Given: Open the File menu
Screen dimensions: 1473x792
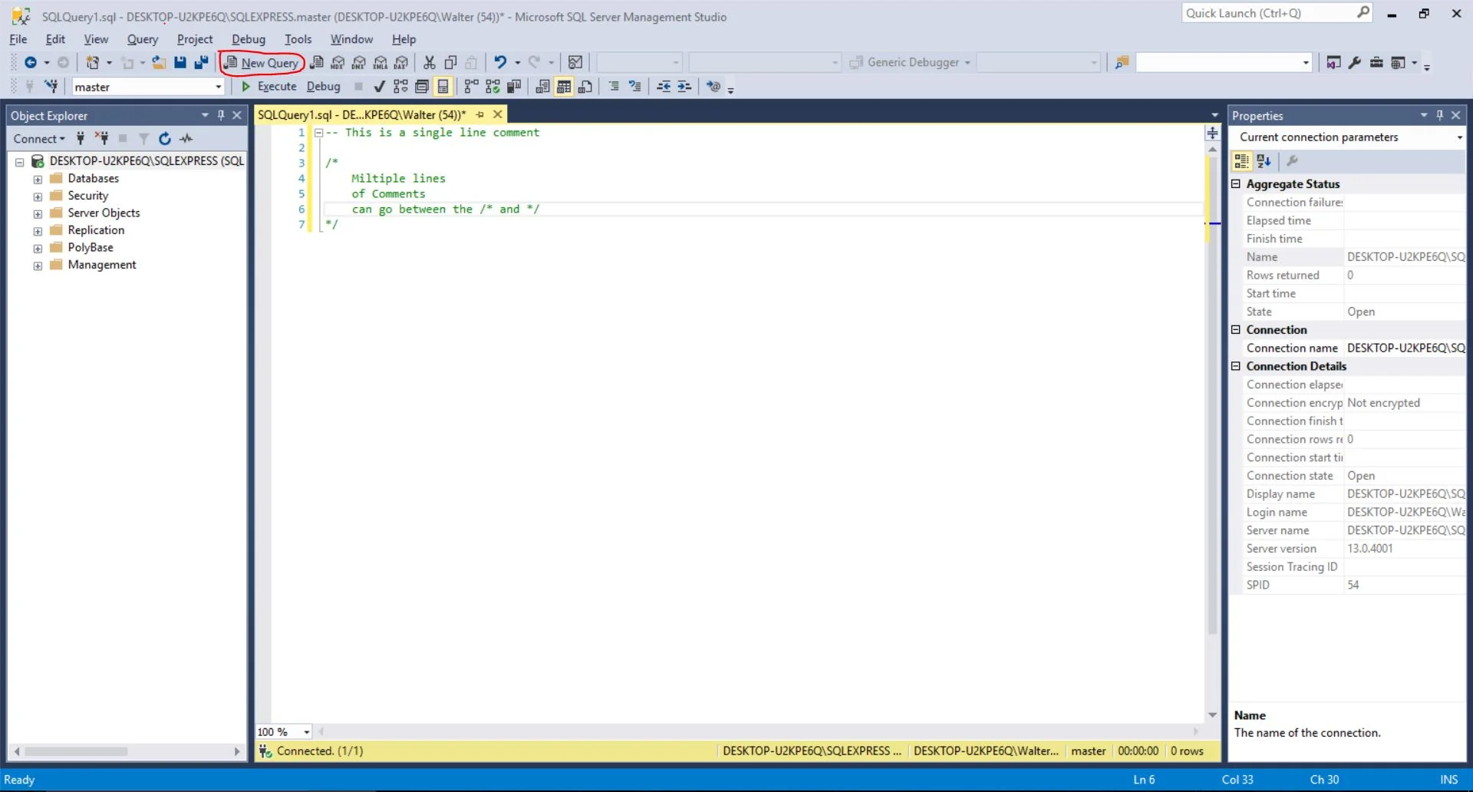Looking at the screenshot, I should click(18, 39).
